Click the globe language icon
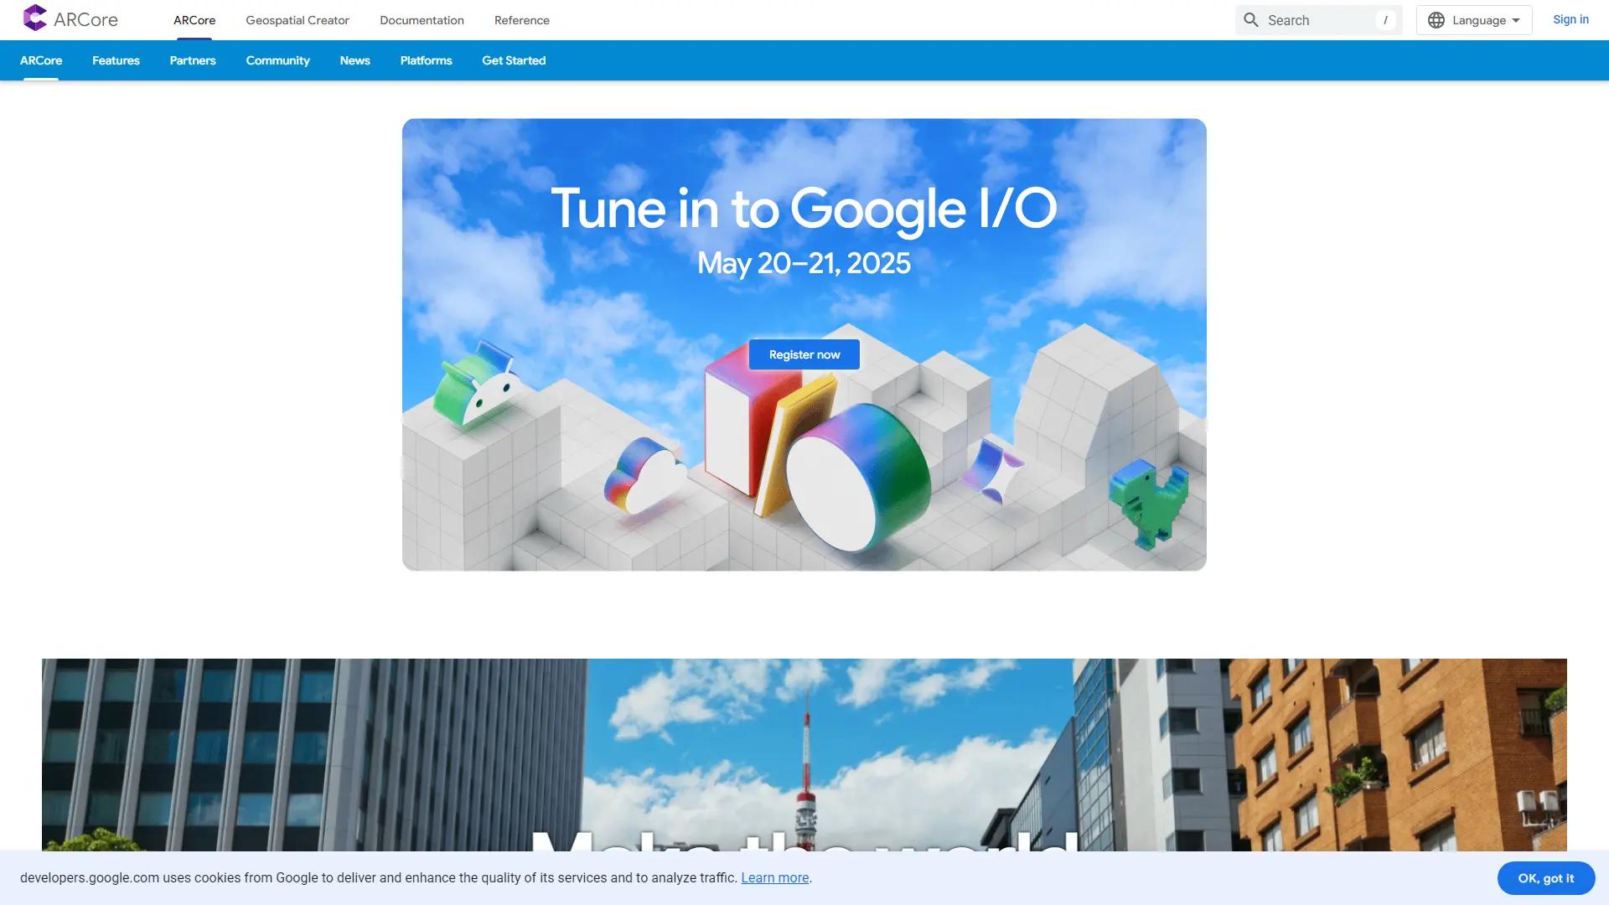 [1436, 19]
